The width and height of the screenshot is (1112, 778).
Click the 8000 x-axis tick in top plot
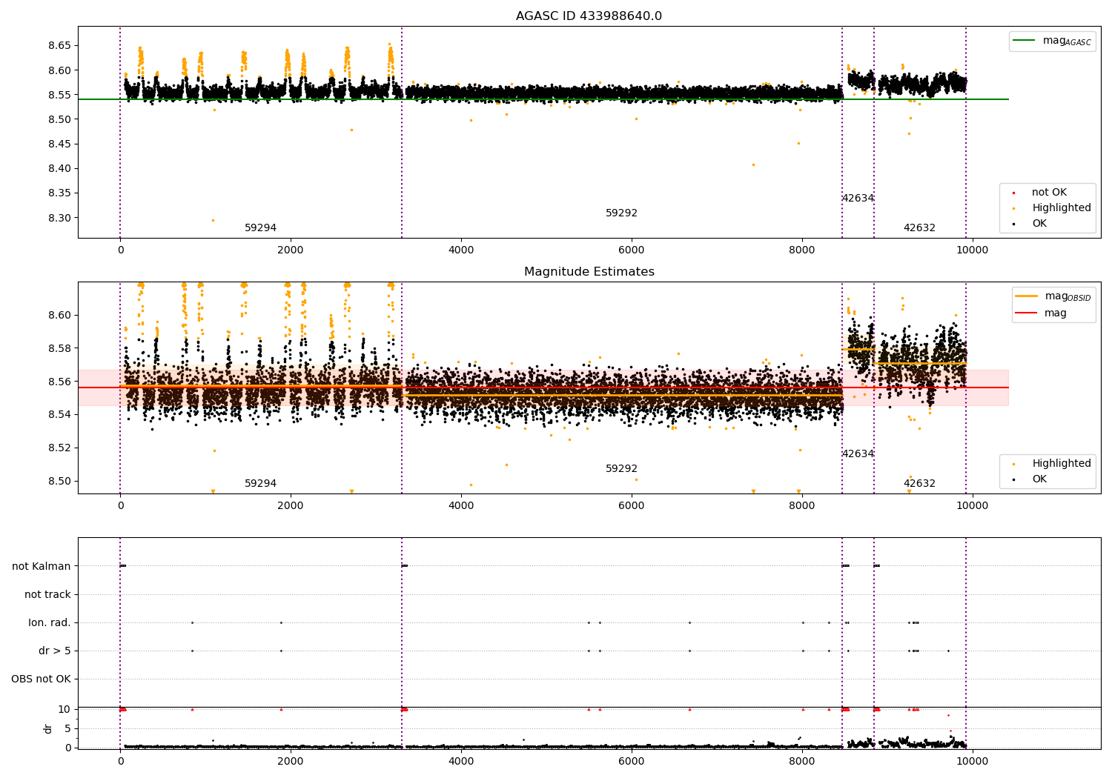pos(802,250)
